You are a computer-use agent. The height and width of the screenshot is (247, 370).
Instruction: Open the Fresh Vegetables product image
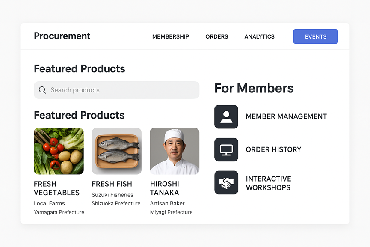[59, 151]
